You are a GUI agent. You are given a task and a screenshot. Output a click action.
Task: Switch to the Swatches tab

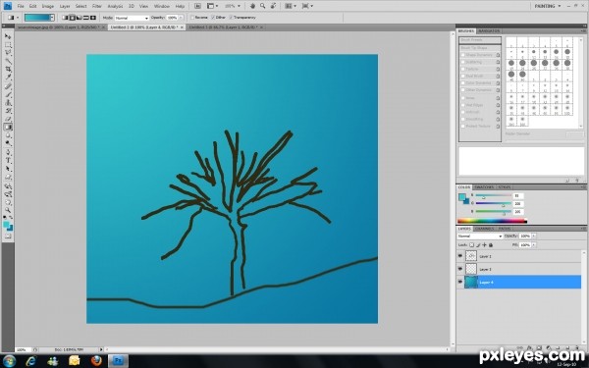pos(484,187)
